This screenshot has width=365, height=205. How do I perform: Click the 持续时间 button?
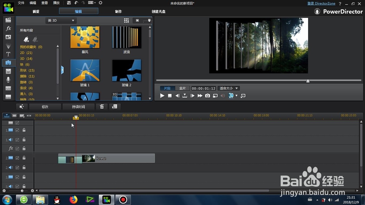coord(78,107)
